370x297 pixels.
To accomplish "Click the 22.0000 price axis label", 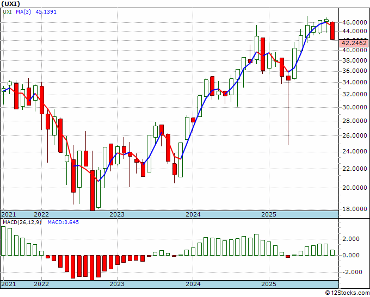I will 355,169.
